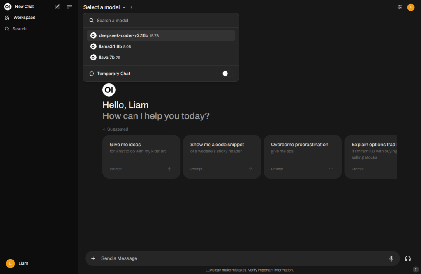Open Workspace in the sidebar

tap(24, 18)
